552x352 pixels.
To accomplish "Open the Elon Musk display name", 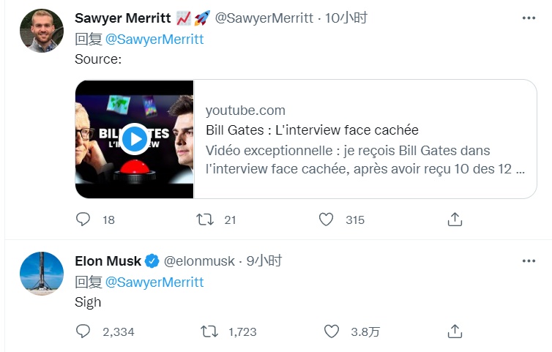I will (108, 261).
